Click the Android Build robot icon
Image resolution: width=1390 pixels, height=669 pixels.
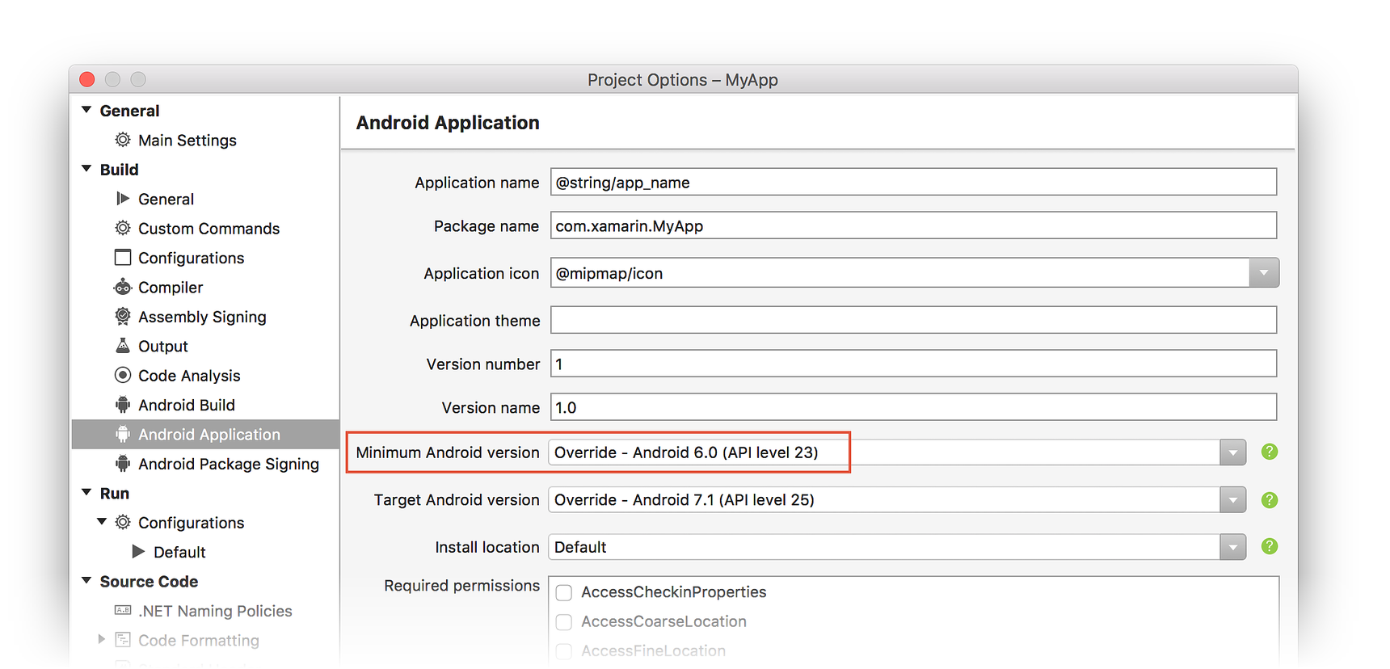click(123, 405)
